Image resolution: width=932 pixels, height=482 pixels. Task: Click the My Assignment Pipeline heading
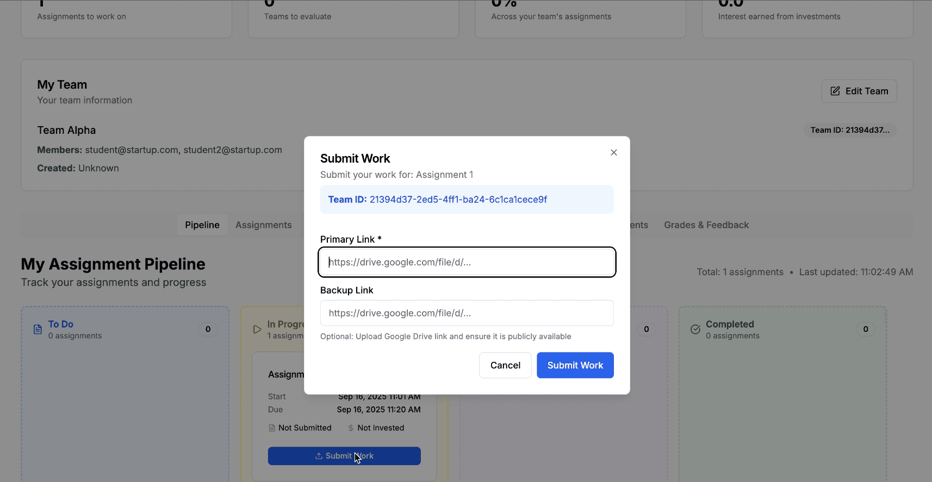pyautogui.click(x=113, y=264)
